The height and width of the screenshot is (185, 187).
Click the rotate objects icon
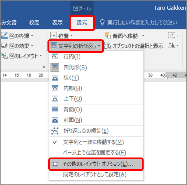(171, 45)
